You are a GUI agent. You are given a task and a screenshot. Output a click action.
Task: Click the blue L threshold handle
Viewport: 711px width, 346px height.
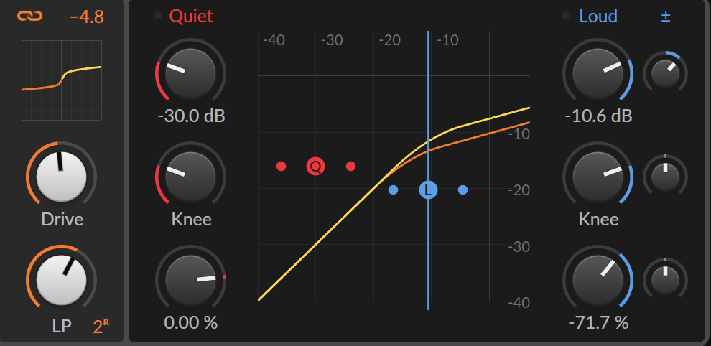428,190
